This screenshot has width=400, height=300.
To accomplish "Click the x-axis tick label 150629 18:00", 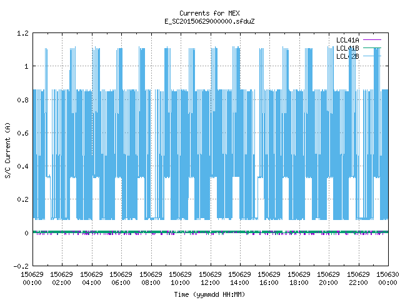I will click(x=299, y=279).
